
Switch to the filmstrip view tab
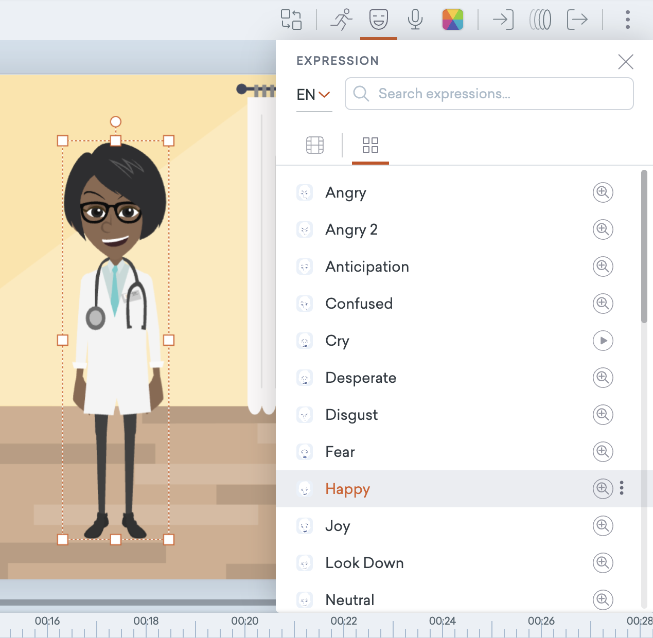(314, 145)
